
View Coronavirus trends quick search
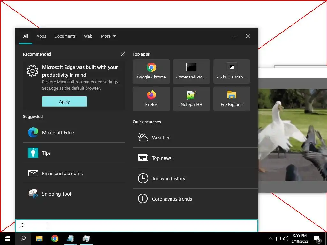[x=195, y=199]
